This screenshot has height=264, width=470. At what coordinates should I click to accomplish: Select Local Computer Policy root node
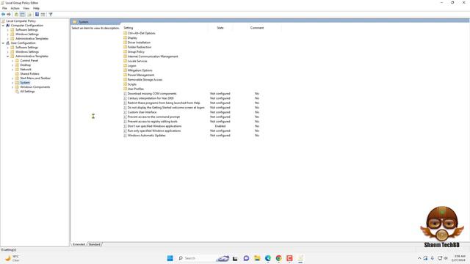click(21, 21)
